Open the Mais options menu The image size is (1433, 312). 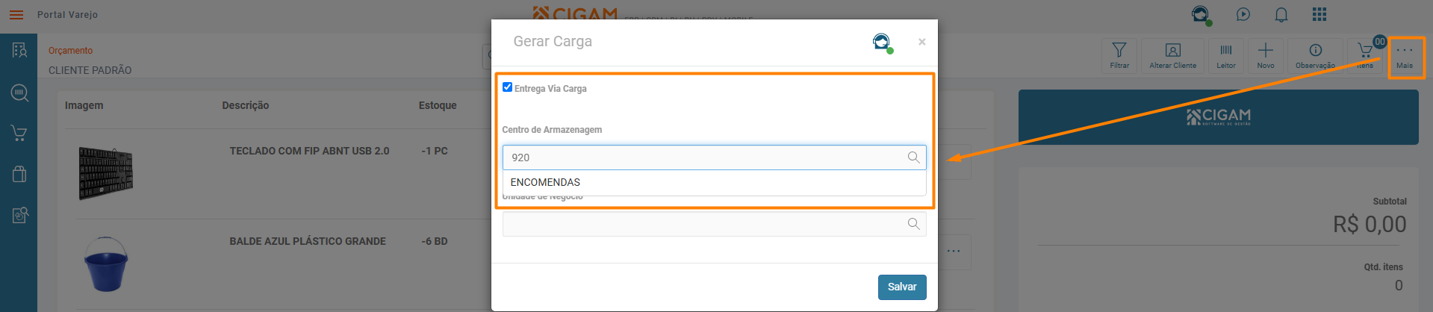tap(1405, 57)
